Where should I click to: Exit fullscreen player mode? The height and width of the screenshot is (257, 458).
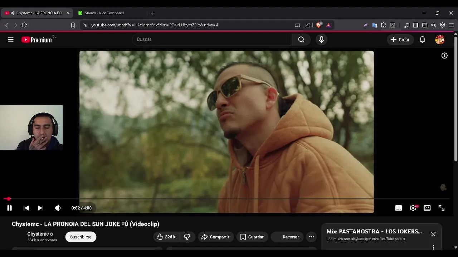[x=442, y=208]
